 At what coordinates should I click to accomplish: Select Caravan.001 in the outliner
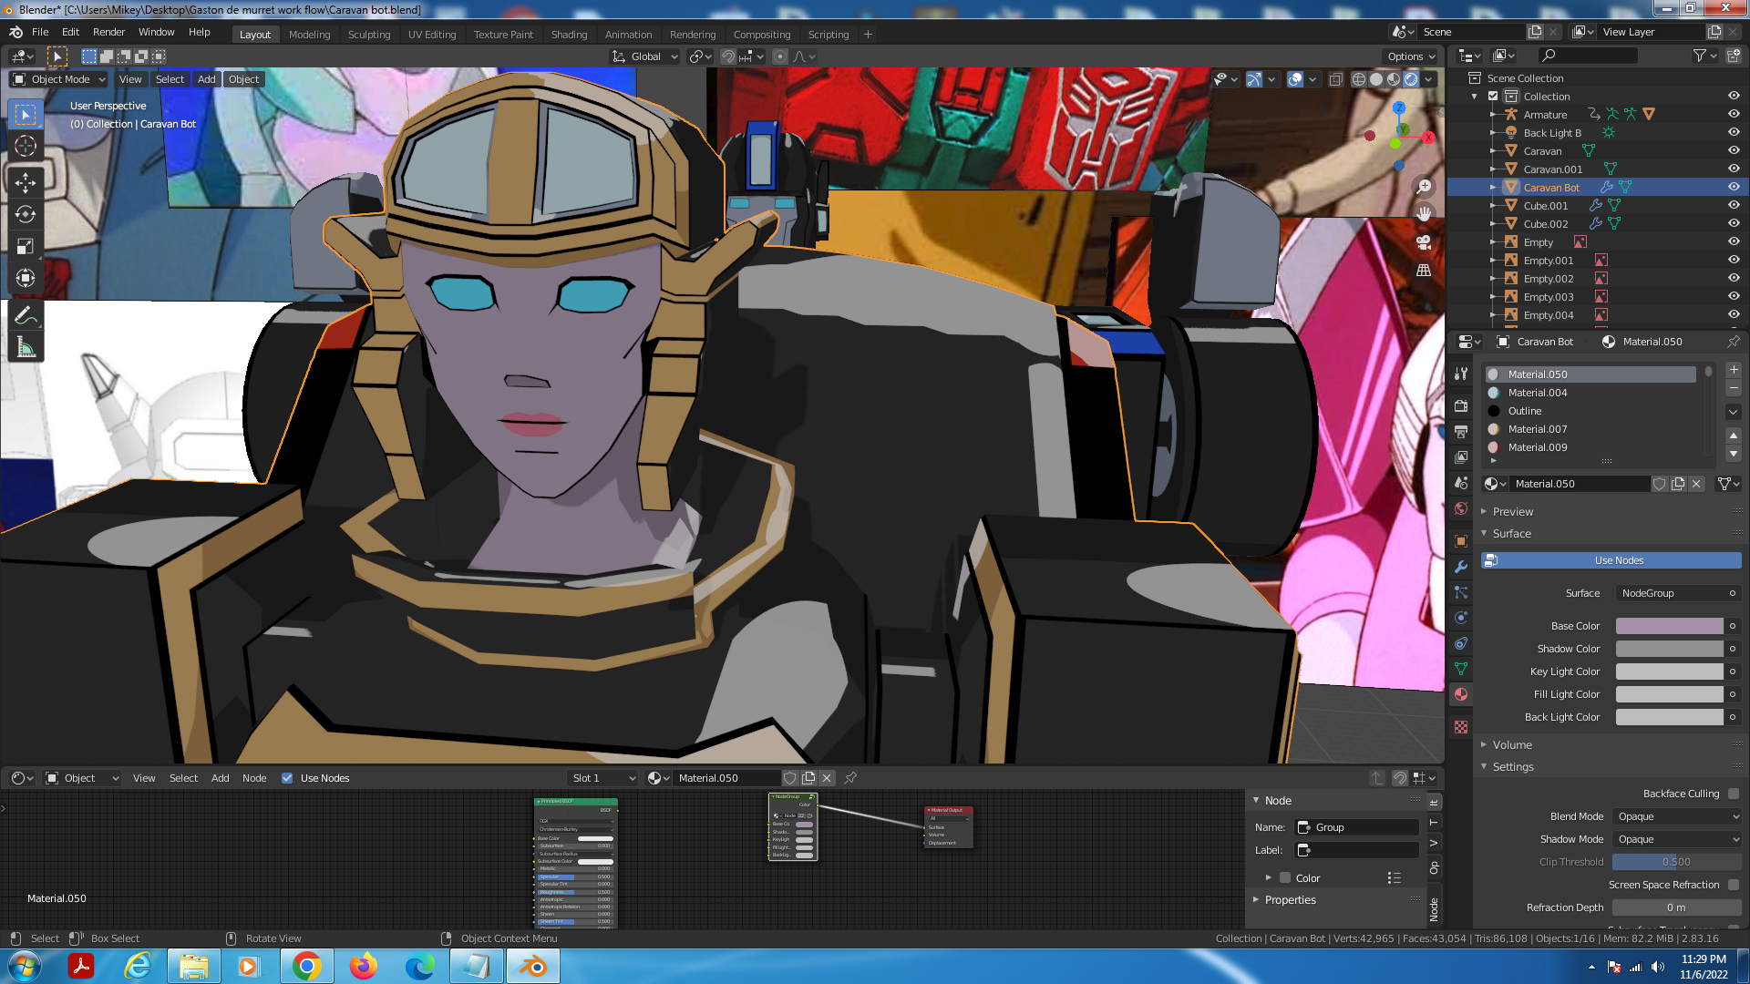(x=1553, y=169)
